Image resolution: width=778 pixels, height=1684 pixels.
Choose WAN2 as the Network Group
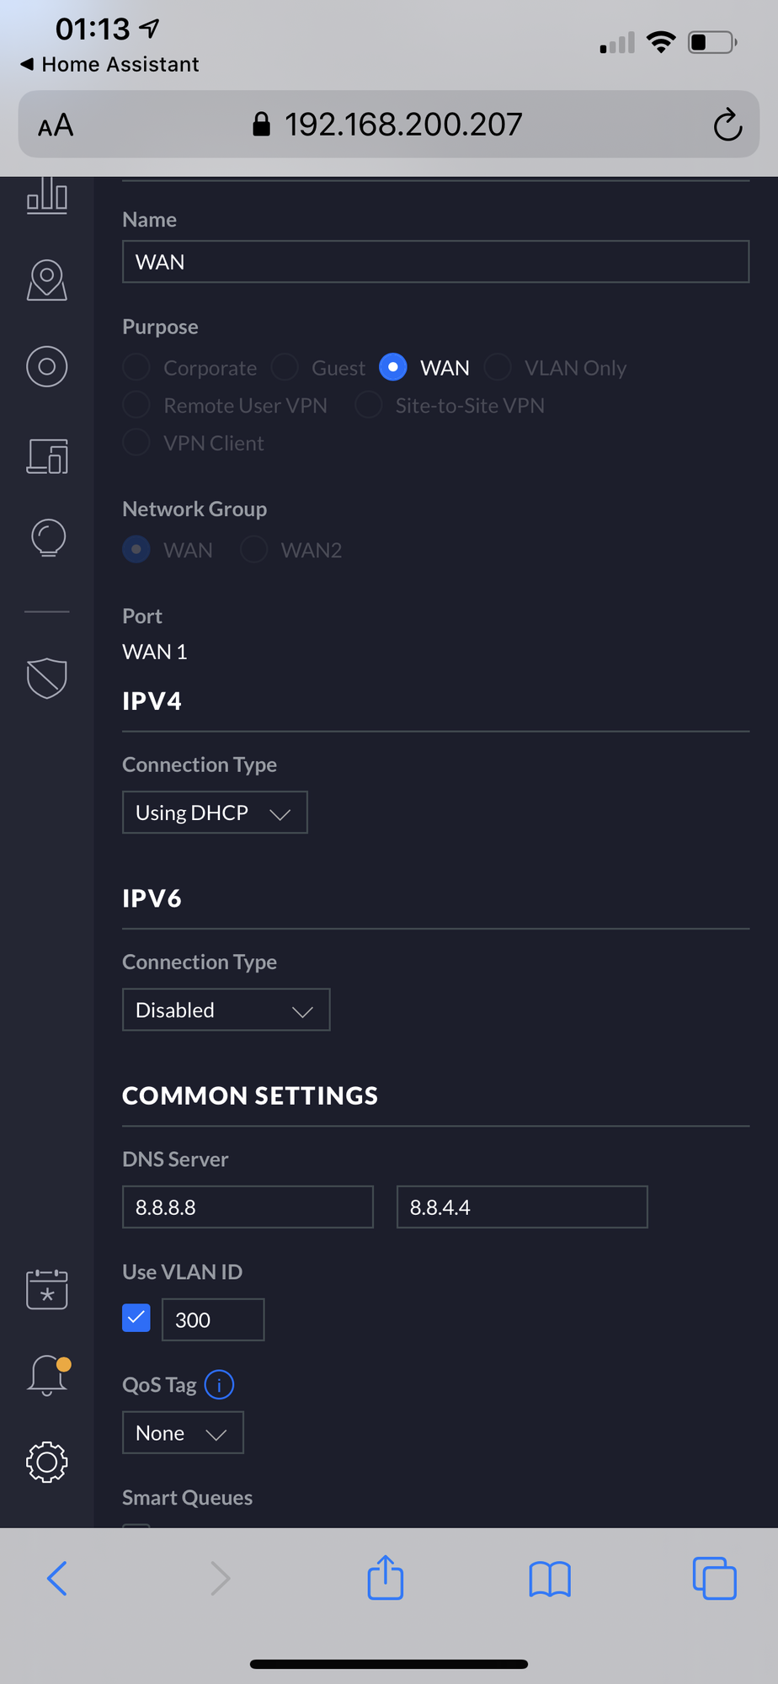point(253,549)
